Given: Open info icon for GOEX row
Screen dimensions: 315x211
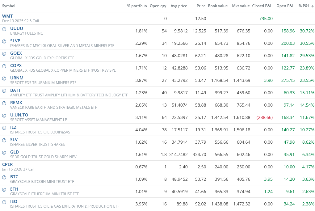Looking at the screenshot, I should 4,54.
